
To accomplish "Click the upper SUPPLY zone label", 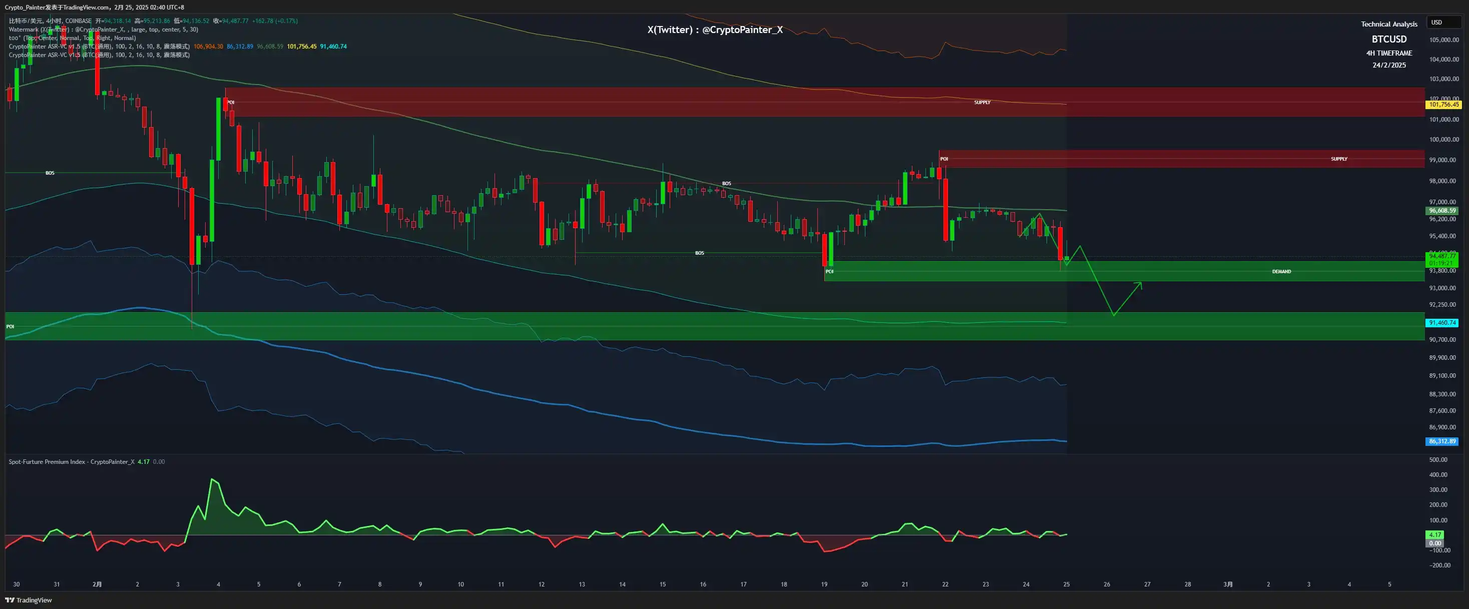I will [982, 103].
